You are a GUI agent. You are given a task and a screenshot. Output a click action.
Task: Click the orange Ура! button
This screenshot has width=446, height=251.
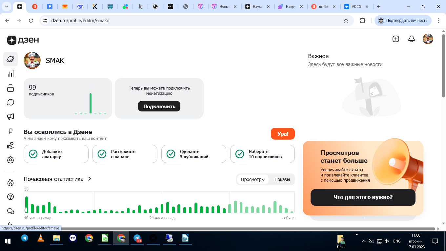click(283, 134)
